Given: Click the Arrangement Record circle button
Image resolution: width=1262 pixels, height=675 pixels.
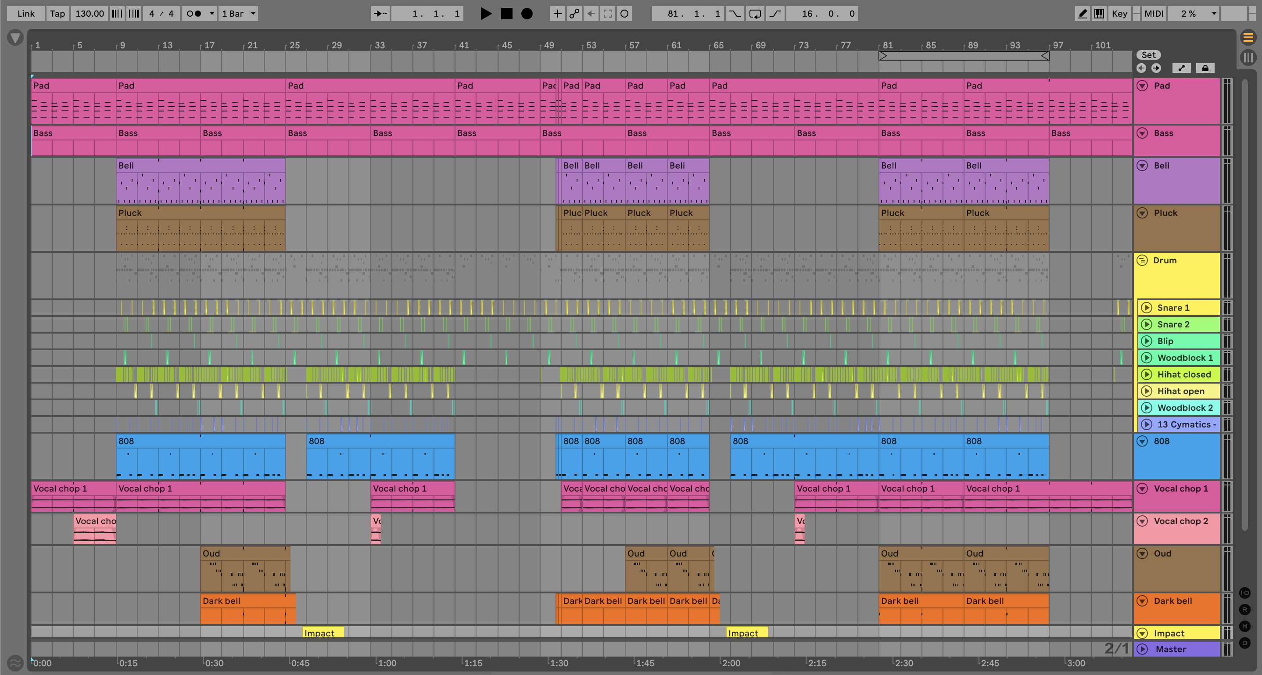Looking at the screenshot, I should [527, 14].
